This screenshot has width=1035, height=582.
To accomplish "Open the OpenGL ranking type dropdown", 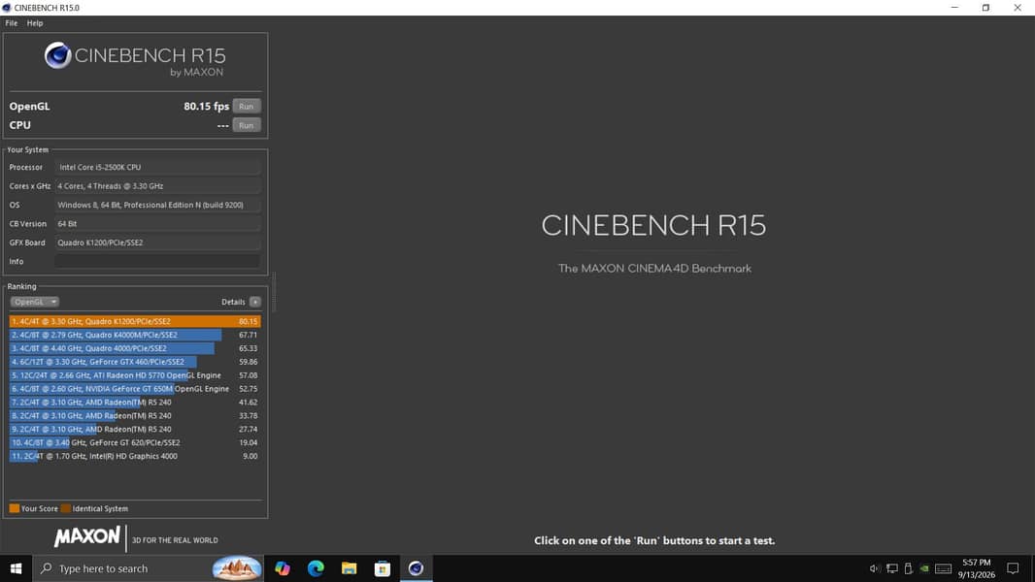I will (34, 302).
